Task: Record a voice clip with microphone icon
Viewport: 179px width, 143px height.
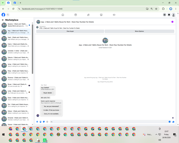Action: (37, 122)
